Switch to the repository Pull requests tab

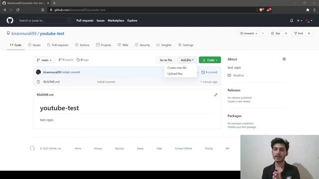click(x=58, y=45)
